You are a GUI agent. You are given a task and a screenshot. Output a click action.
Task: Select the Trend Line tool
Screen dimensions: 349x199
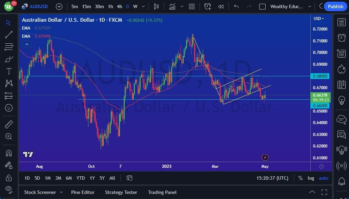pos(8,35)
